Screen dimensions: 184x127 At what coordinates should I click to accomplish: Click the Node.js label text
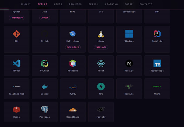click(129, 94)
